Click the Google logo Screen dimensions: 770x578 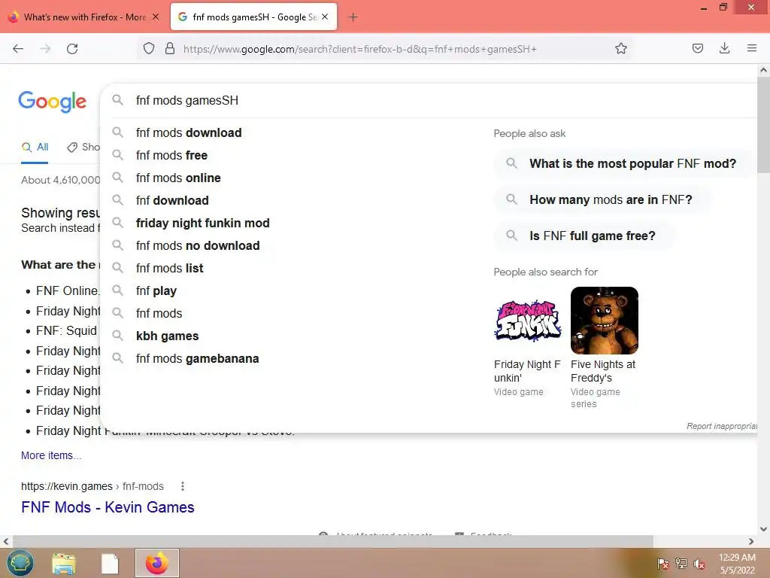pyautogui.click(x=52, y=102)
